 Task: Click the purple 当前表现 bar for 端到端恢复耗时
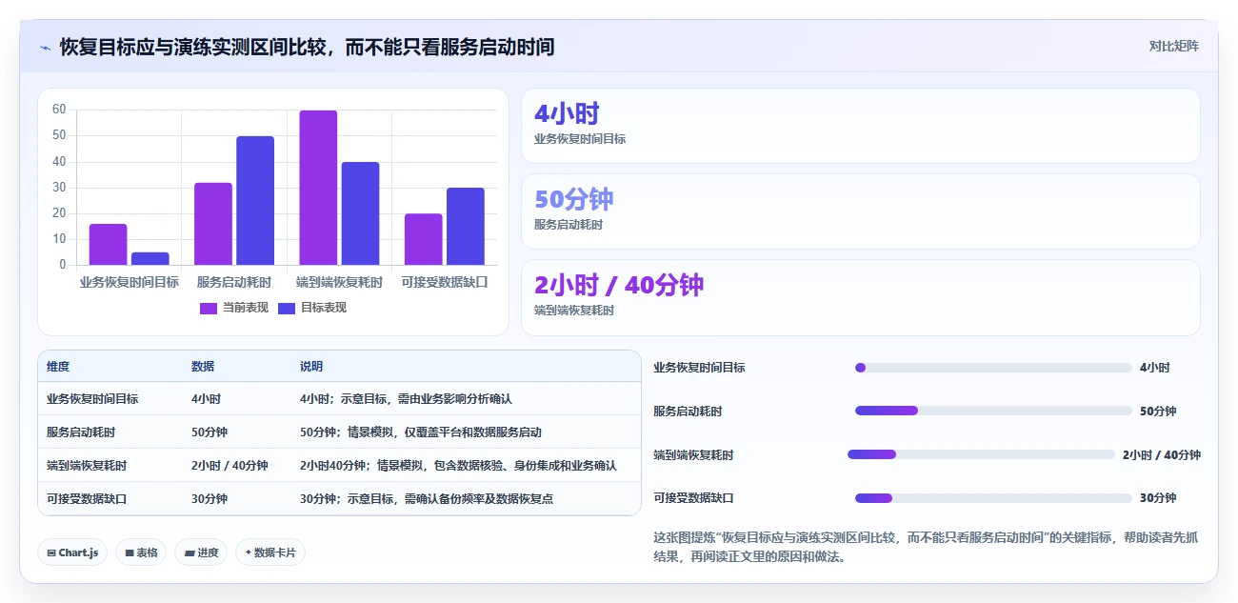[318, 188]
